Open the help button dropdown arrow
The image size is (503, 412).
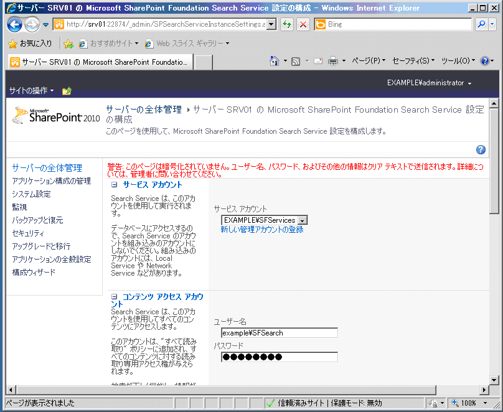click(x=492, y=60)
